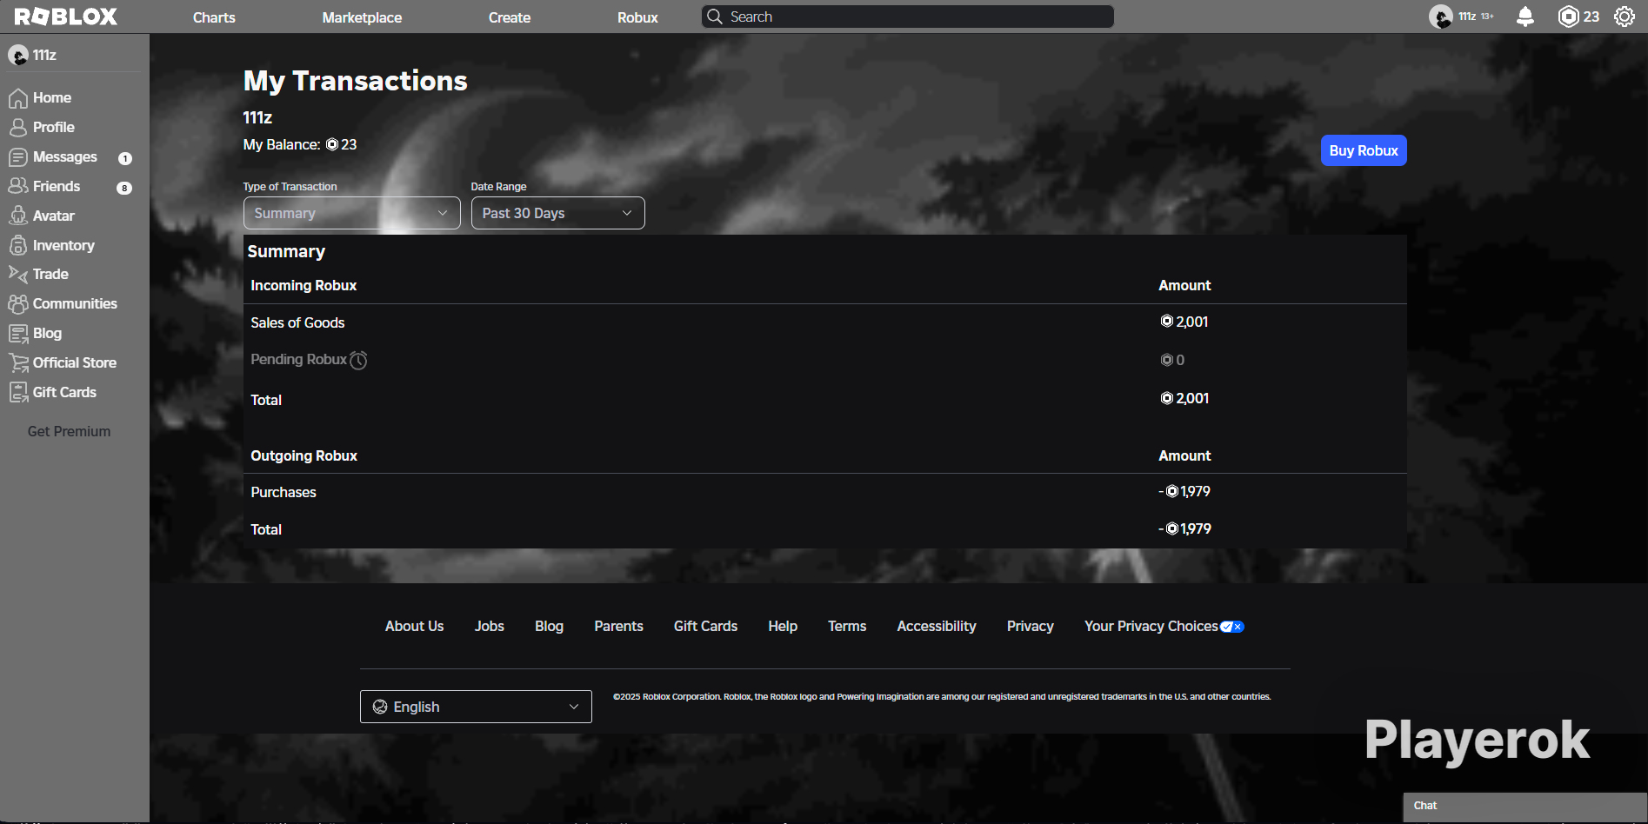Open the Gift Cards footer link

tap(705, 626)
